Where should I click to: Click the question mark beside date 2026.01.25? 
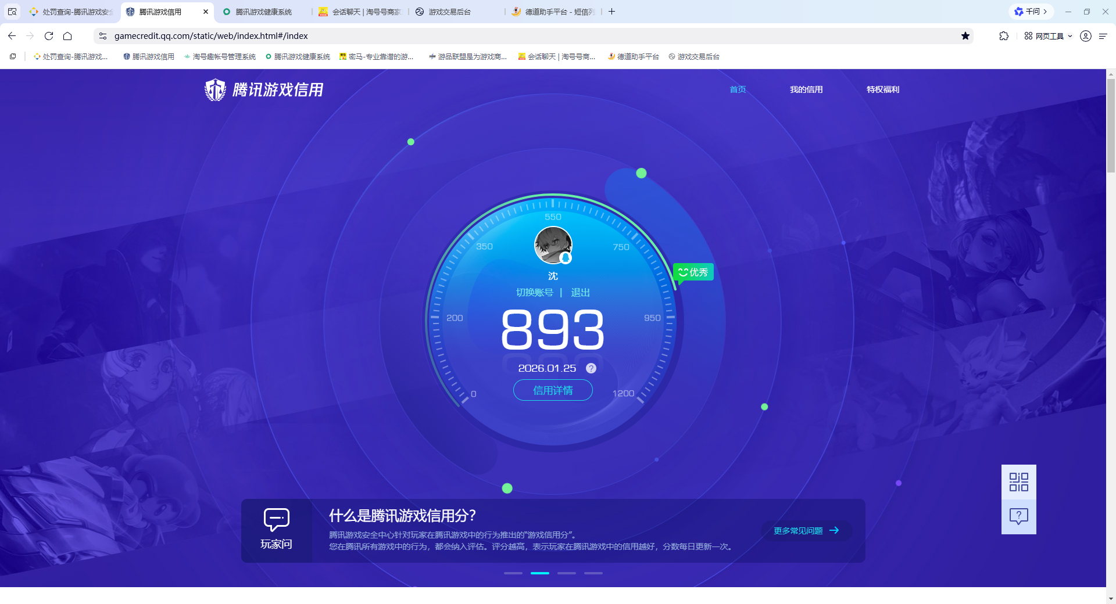point(592,368)
